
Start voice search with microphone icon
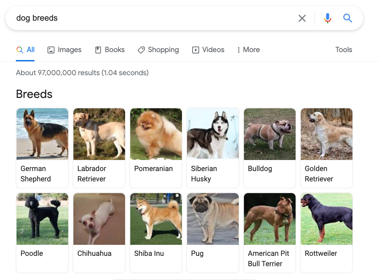click(328, 18)
